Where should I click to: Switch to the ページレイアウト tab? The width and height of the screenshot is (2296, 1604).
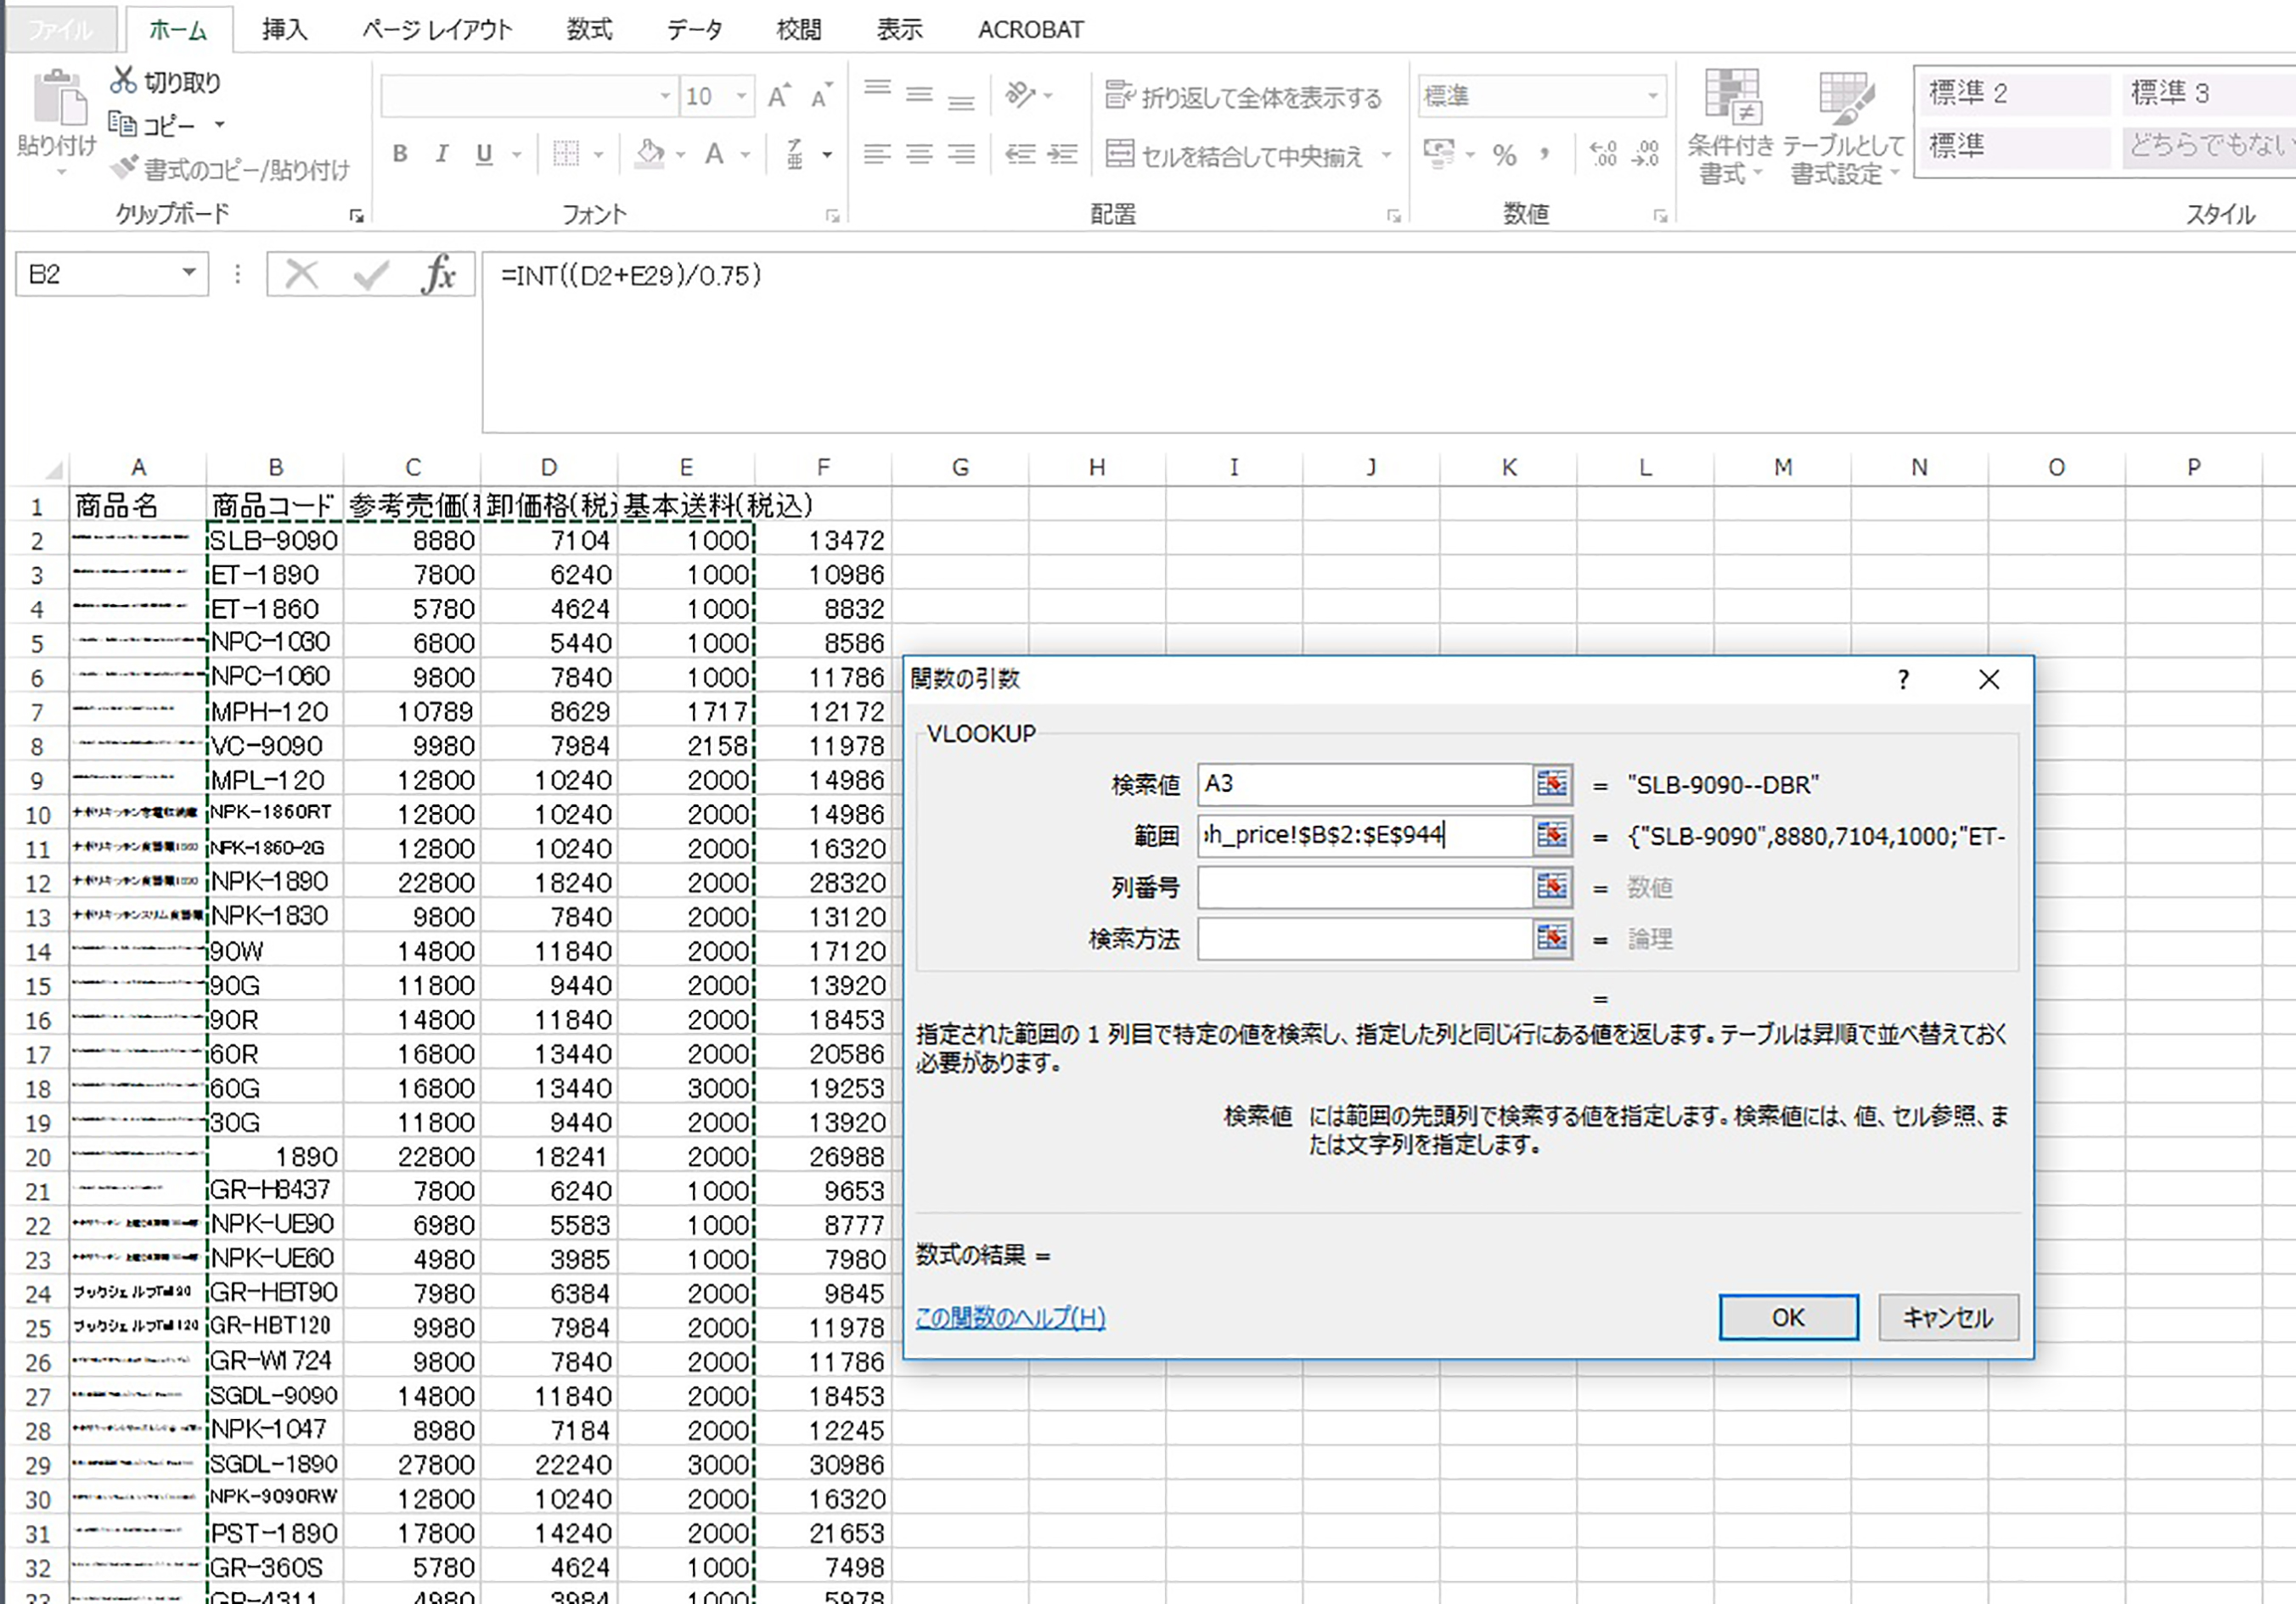[x=437, y=29]
